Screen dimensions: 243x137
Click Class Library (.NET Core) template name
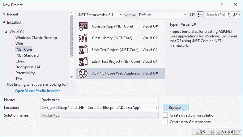click(112, 38)
